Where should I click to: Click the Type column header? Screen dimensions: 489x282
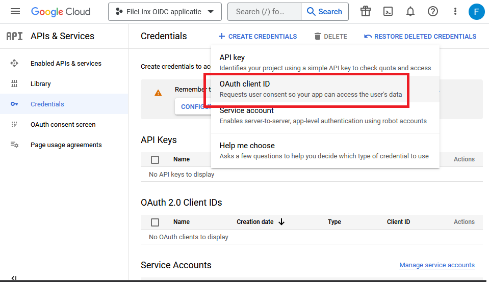click(334, 222)
